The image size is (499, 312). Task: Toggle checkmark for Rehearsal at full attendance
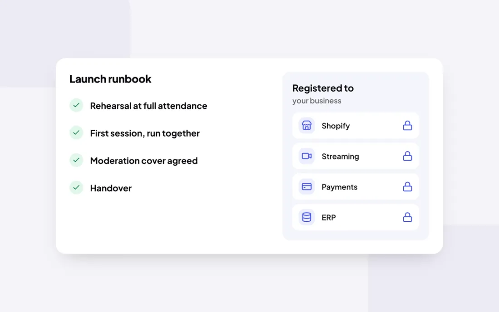[x=76, y=105]
